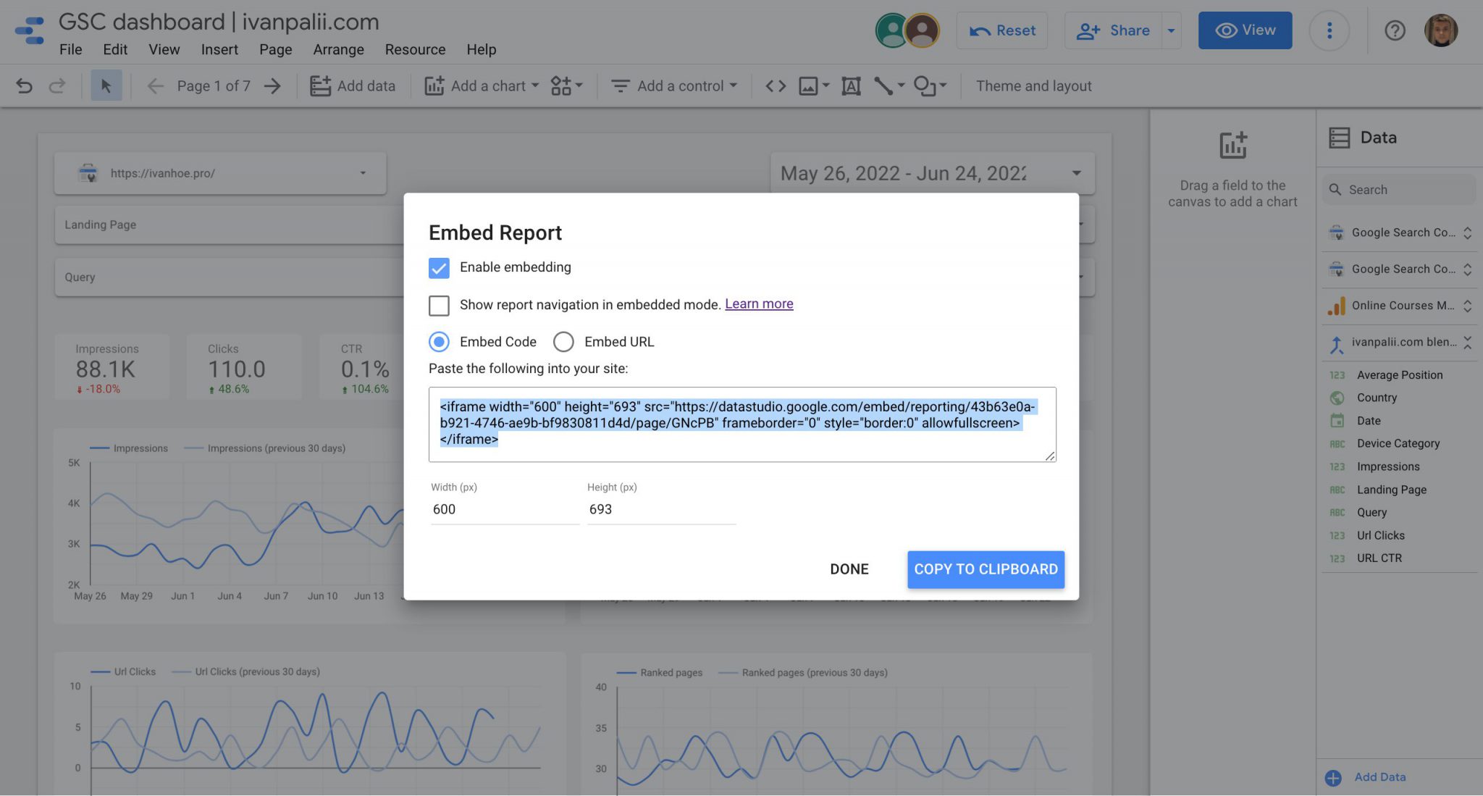Select the Embed URL radio button
The height and width of the screenshot is (796, 1483).
coord(563,341)
